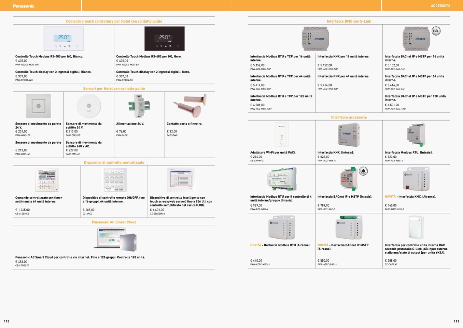Click the Airzone Interfaccia KNX device image
Viewport: 463px width, 328px height.
(416, 179)
